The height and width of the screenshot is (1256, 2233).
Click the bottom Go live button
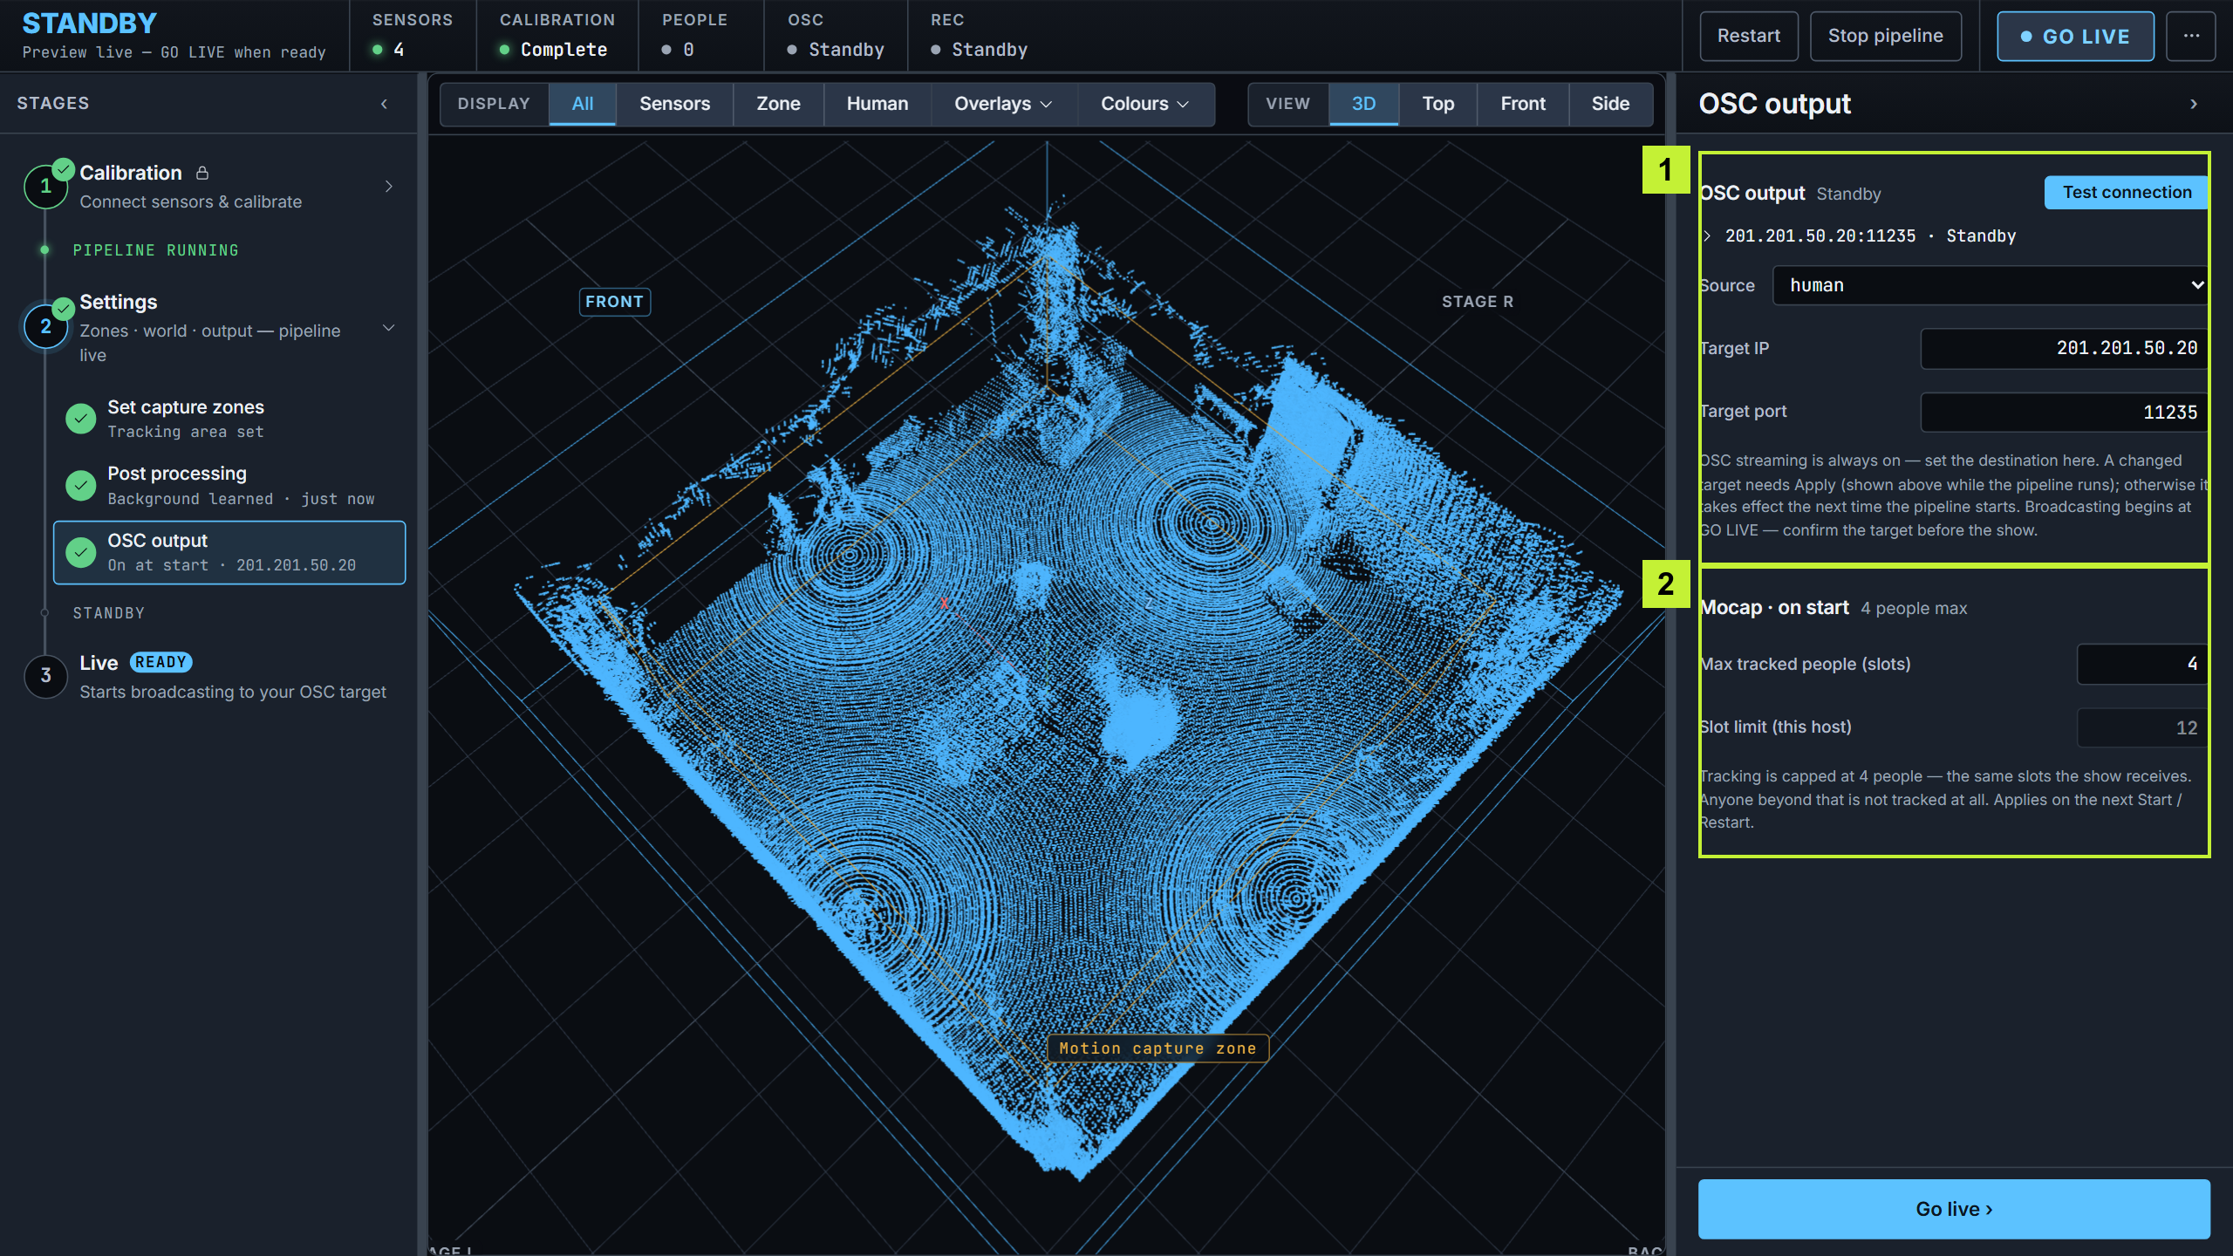click(1954, 1209)
